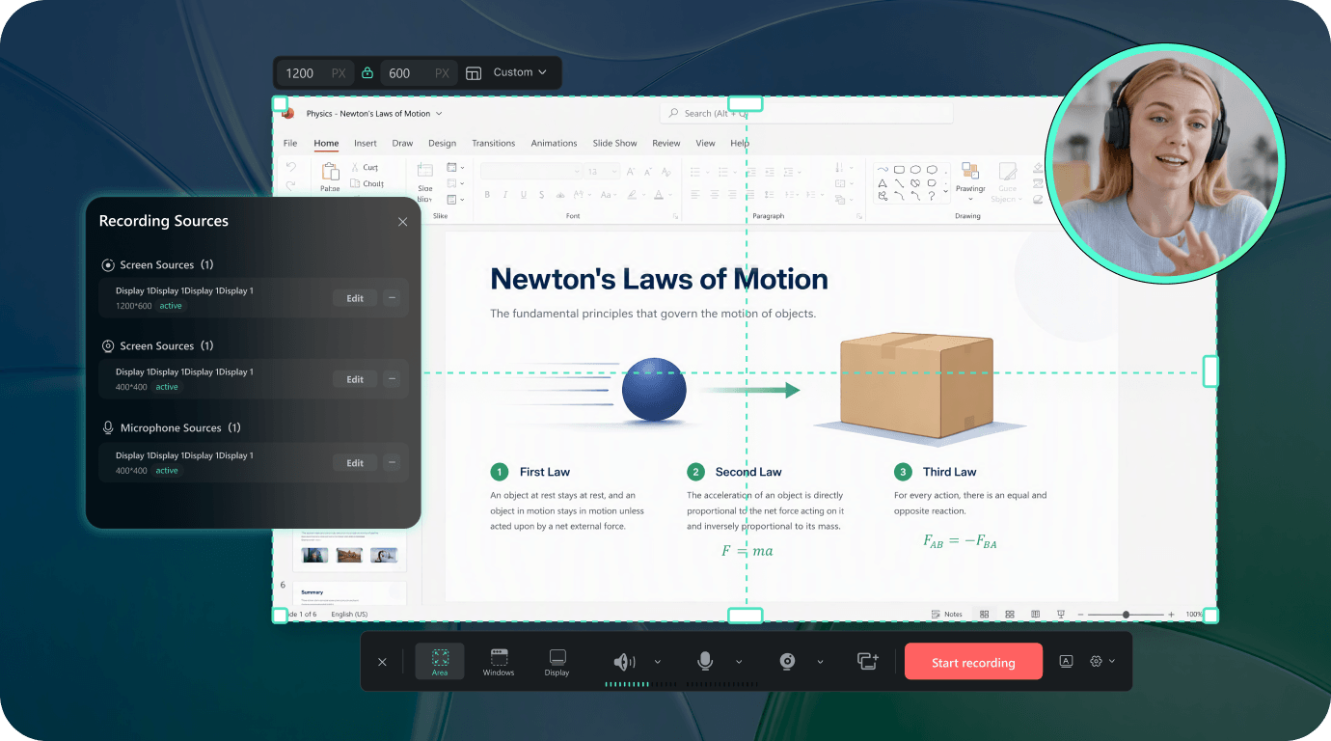Switch to the View ribbon tab
1331x741 pixels.
(x=706, y=143)
